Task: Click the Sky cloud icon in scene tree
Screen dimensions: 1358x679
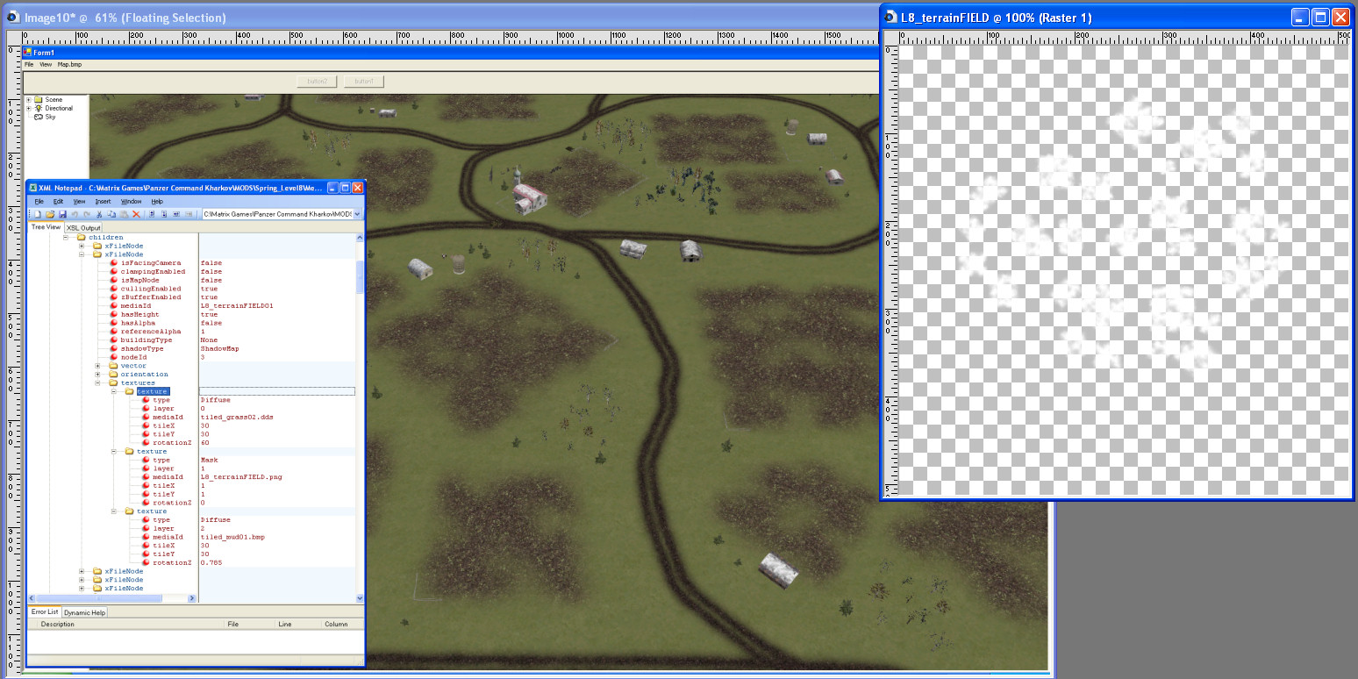Action: pyautogui.click(x=39, y=117)
